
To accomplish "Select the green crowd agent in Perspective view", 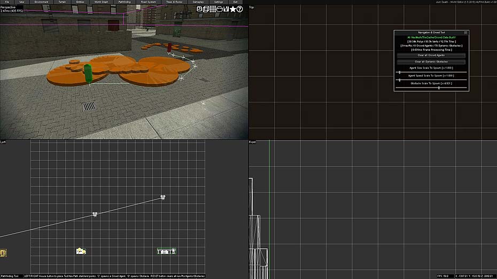I will pyautogui.click(x=88, y=73).
